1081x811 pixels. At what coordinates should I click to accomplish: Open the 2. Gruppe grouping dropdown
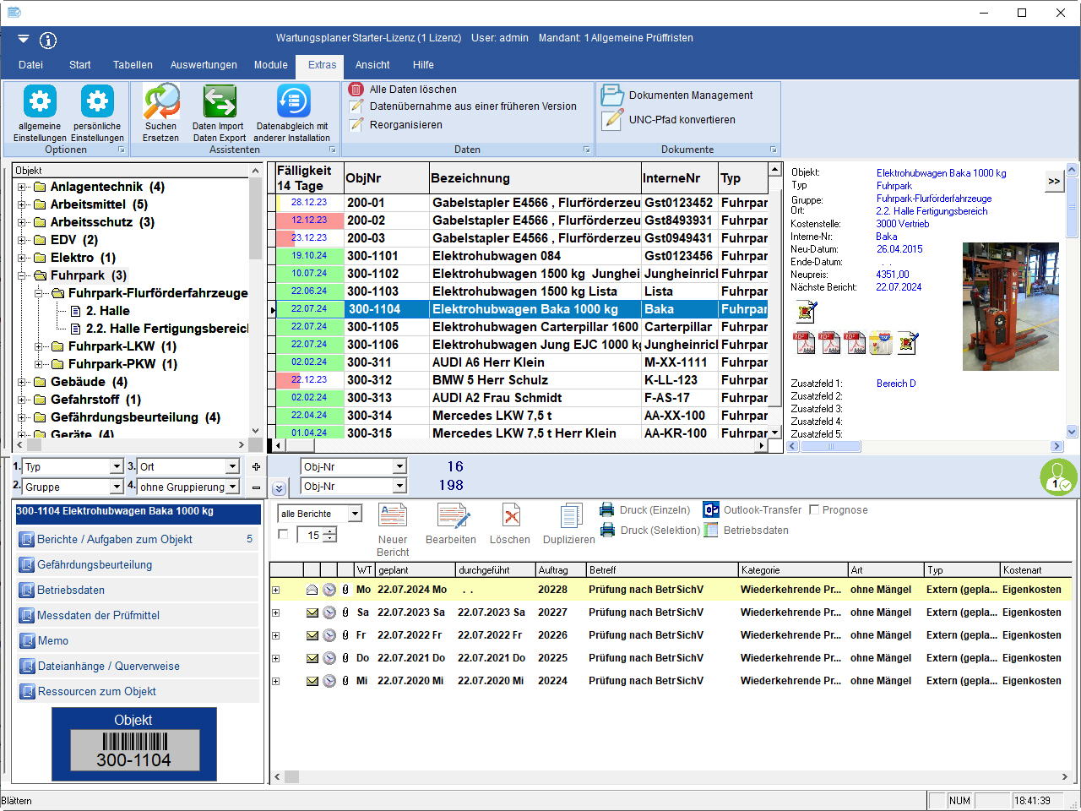click(x=117, y=487)
